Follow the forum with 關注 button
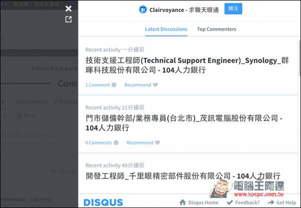This screenshot has width=301, height=208. click(x=233, y=8)
